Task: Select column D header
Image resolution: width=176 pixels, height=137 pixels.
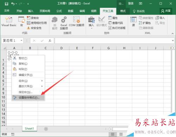Action: click(61, 48)
